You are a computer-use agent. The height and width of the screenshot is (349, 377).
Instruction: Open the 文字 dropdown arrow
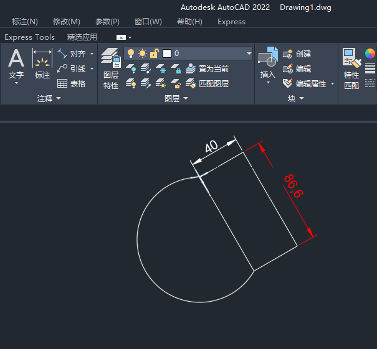(16, 83)
